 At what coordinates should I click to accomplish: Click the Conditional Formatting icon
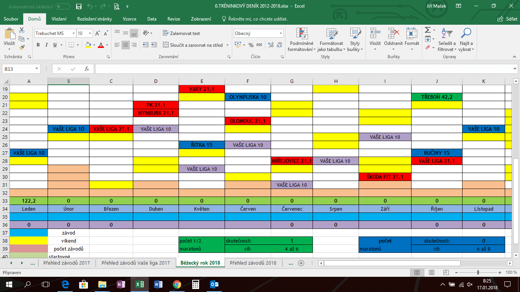tap(302, 33)
